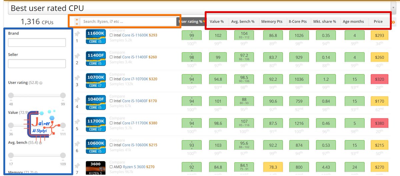Pin the Core i5-10400F row
Image resolution: width=400 pixels, height=176 pixels.
pyautogui.click(x=77, y=100)
